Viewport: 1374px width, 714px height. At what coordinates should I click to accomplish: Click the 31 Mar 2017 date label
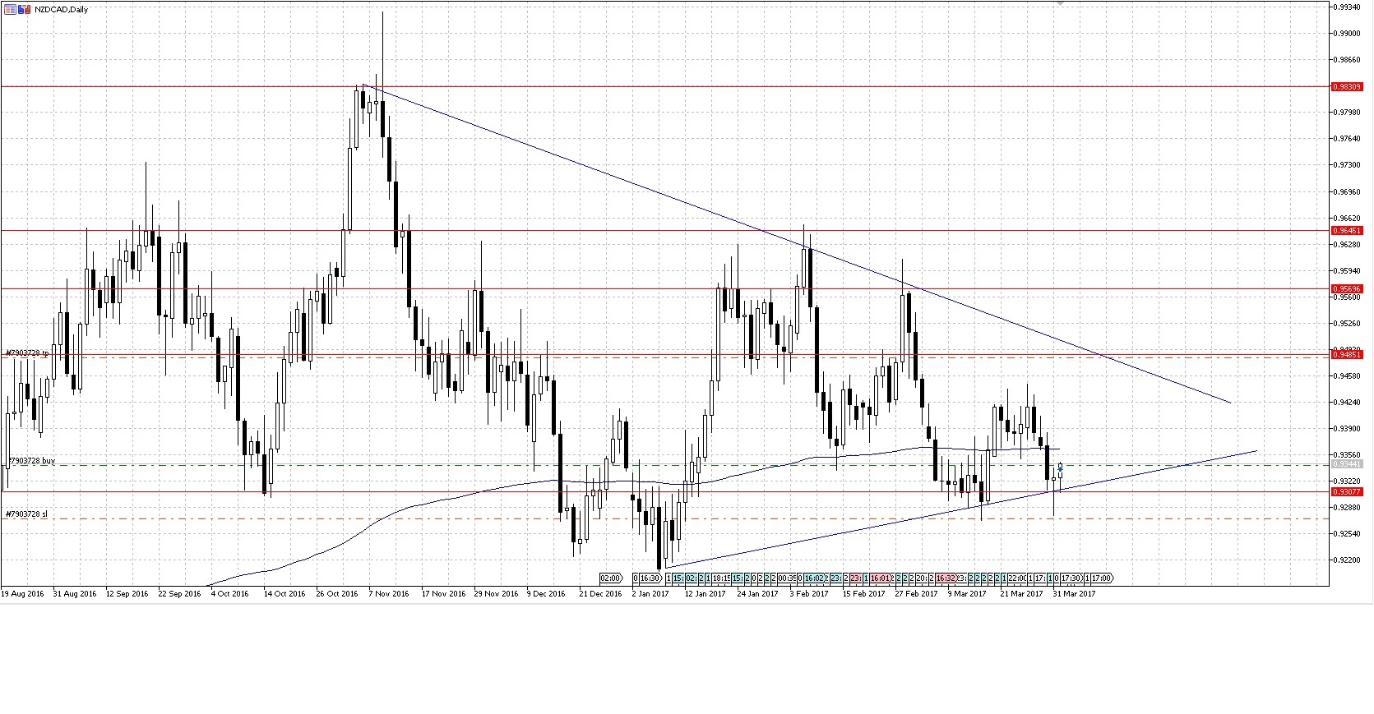[1075, 593]
